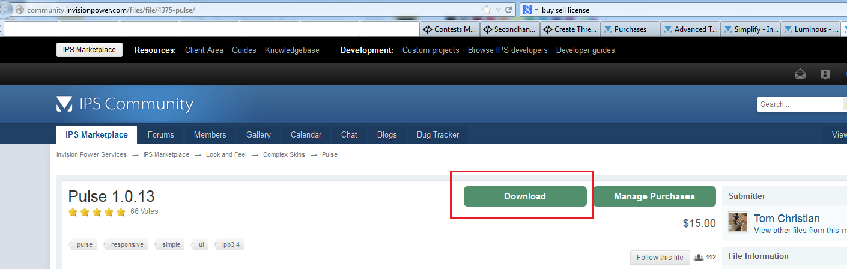Rate file with the fifth star
The width and height of the screenshot is (847, 269).
121,212
